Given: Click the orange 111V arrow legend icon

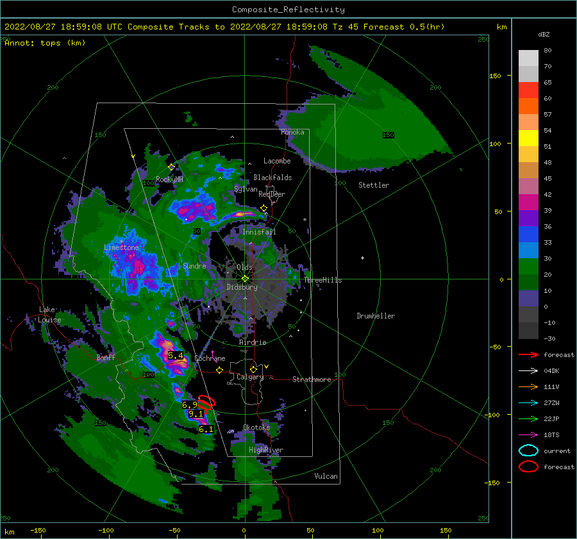Looking at the screenshot, I should tap(528, 386).
